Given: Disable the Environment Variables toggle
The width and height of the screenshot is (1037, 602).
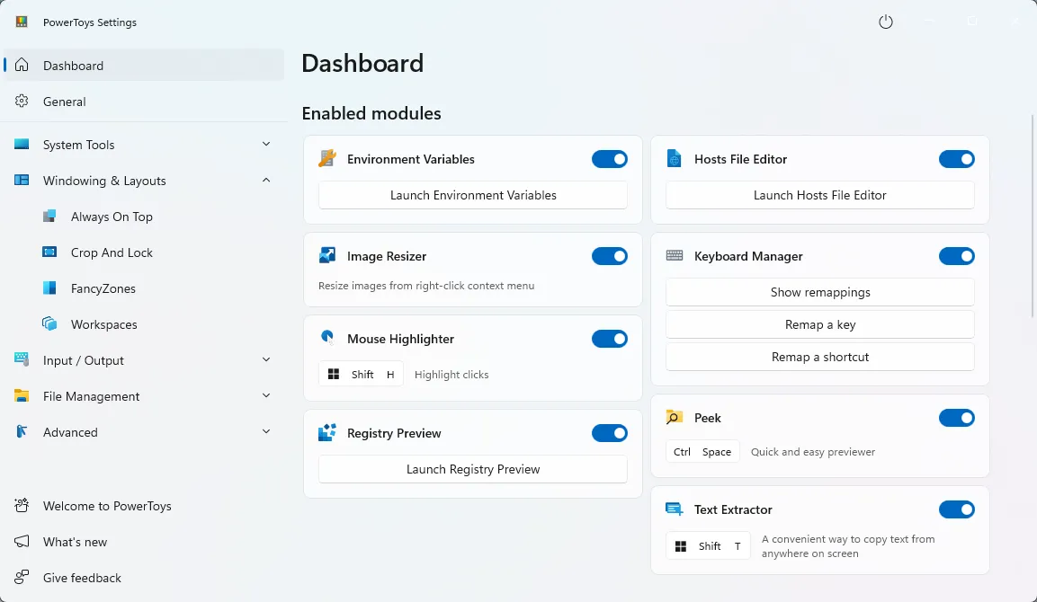Looking at the screenshot, I should (610, 159).
